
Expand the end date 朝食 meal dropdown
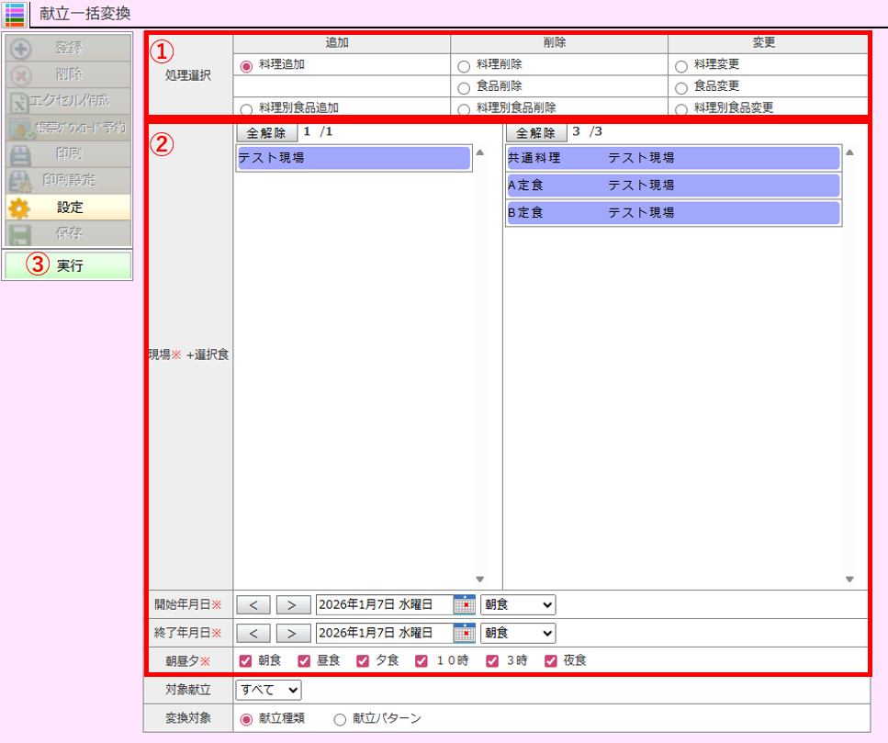point(518,633)
